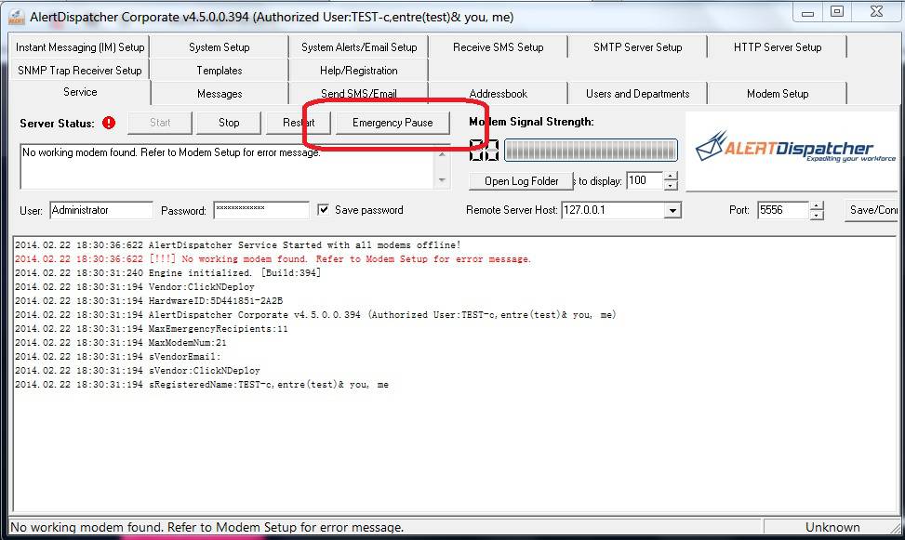The image size is (905, 540).
Task: Open the Instant Messaging (IM) Setup tab
Action: click(80, 47)
